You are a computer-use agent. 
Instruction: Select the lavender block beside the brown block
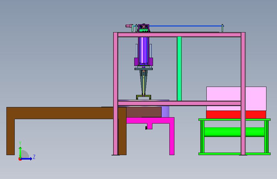[165, 112]
